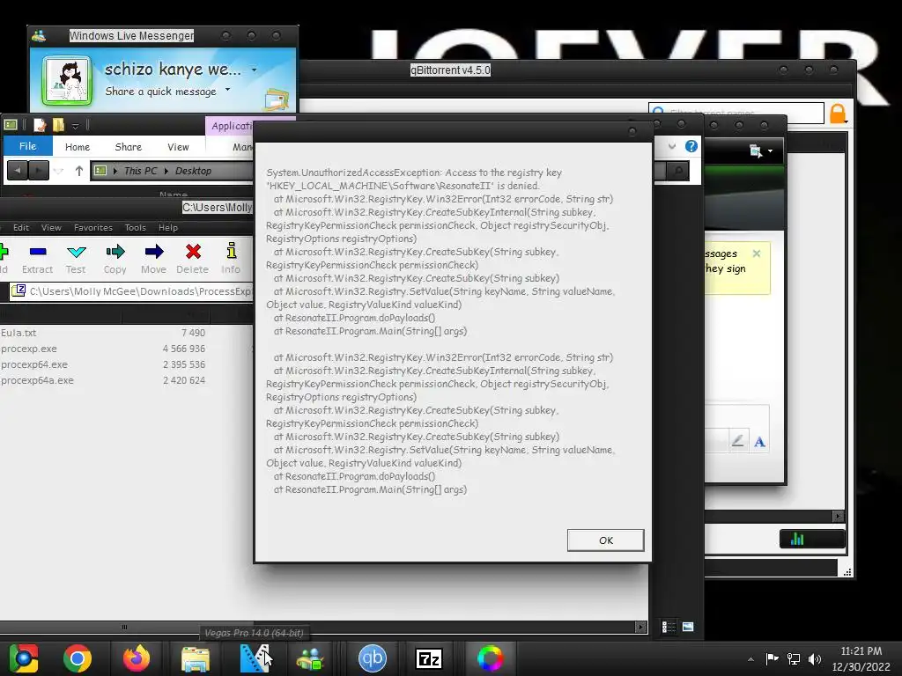The image size is (902, 676).
Task: Open the Quick Access Toolbar dropdown arrow
Action: [x=76, y=126]
